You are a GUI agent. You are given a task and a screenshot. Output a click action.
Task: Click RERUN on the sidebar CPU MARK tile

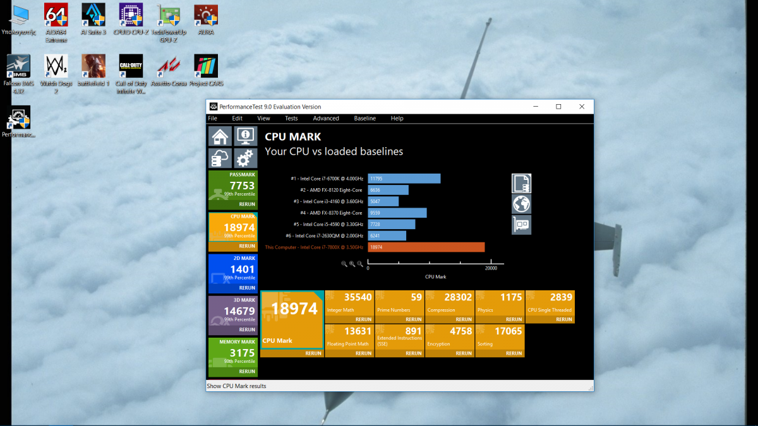click(x=247, y=246)
